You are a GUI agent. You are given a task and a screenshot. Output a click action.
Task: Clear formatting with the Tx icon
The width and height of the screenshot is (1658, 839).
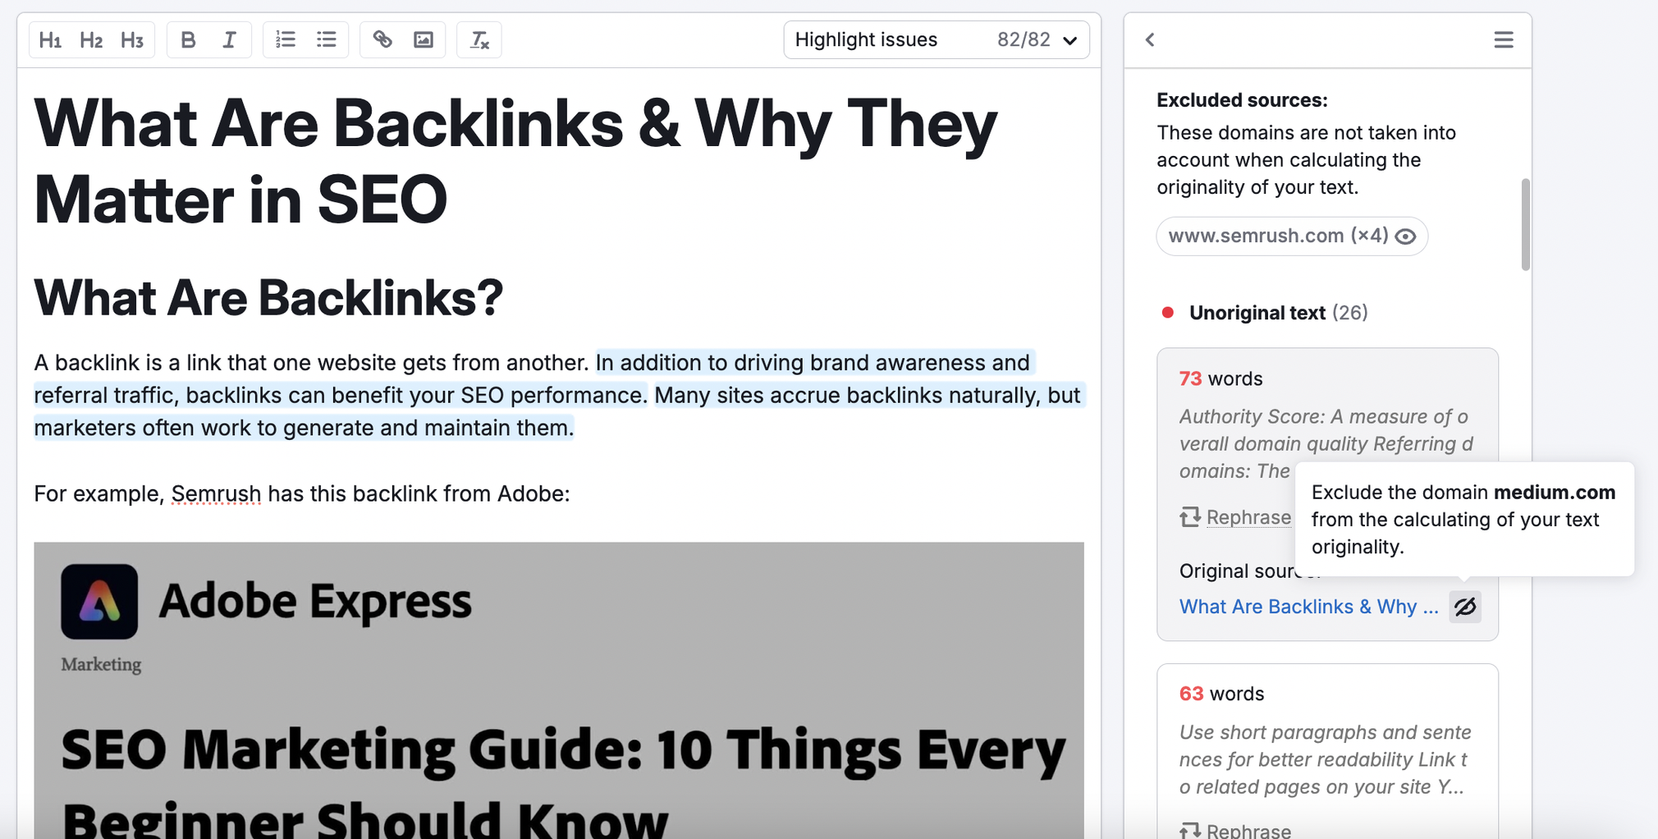[479, 39]
